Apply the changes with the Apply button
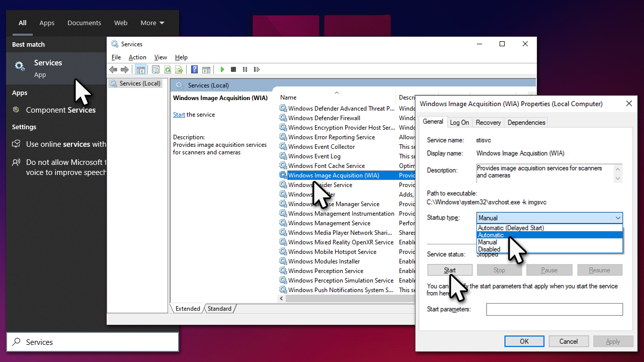The width and height of the screenshot is (644, 362). 613,341
